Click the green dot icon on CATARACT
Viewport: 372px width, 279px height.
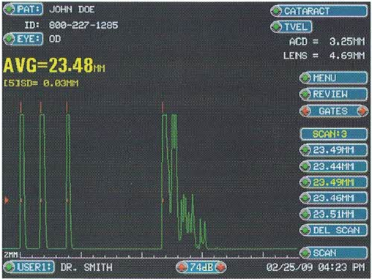pyautogui.click(x=276, y=11)
